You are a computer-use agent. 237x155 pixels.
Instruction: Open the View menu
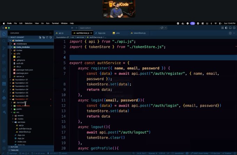click(x=37, y=23)
